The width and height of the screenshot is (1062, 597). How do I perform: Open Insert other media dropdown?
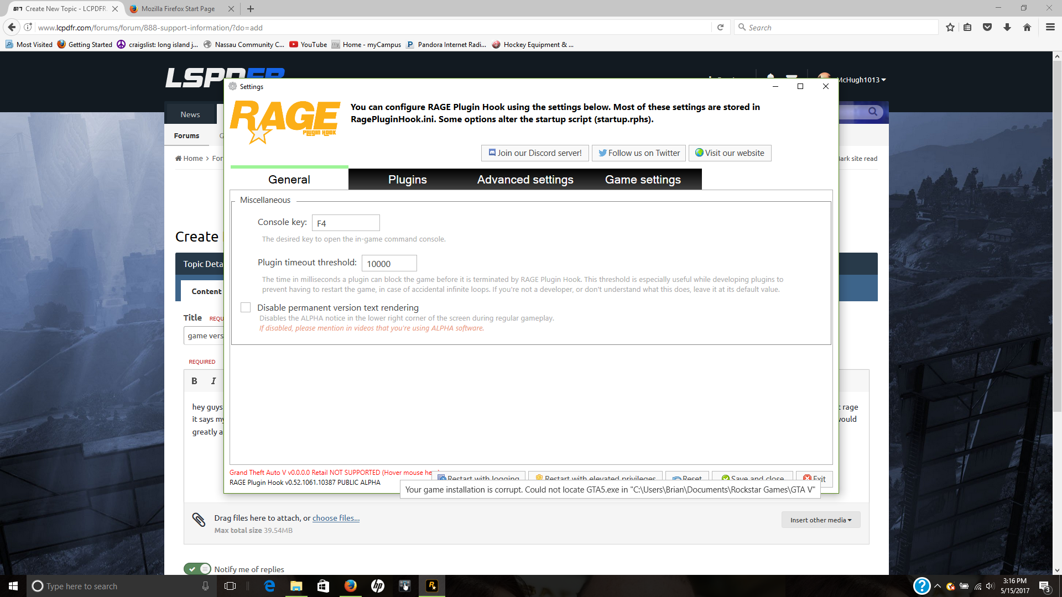(820, 520)
